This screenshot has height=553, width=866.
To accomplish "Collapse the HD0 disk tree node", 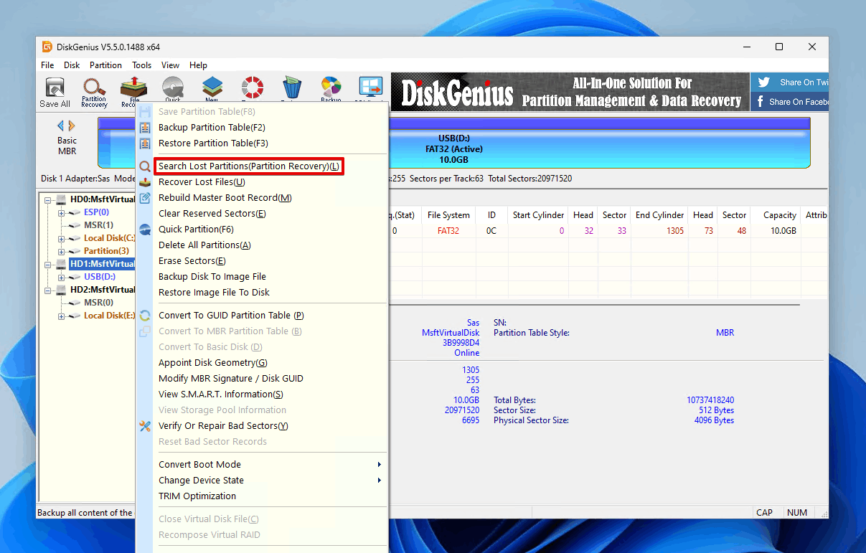I will 47,199.
